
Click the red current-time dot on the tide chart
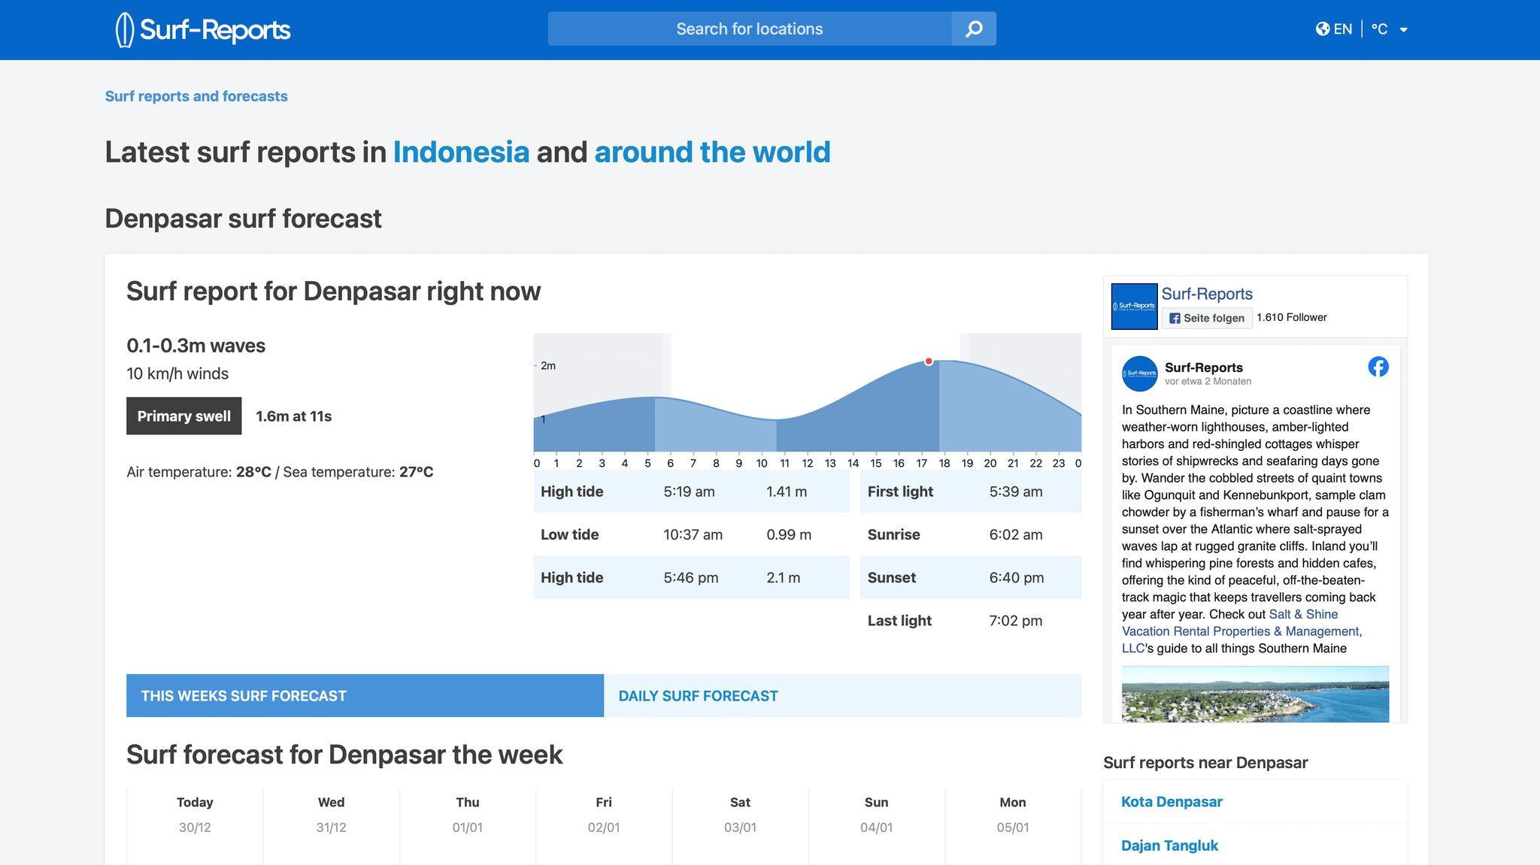pos(929,361)
